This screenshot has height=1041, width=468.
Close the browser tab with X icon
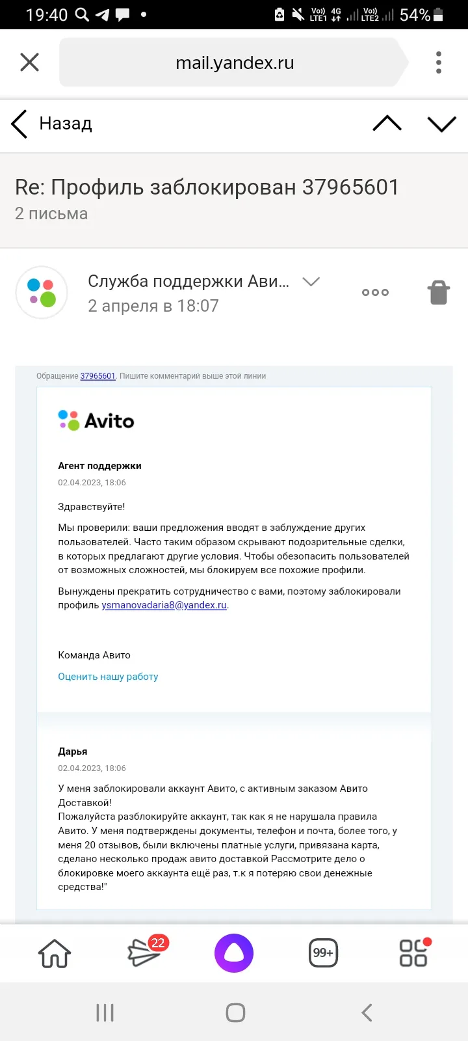(30, 62)
